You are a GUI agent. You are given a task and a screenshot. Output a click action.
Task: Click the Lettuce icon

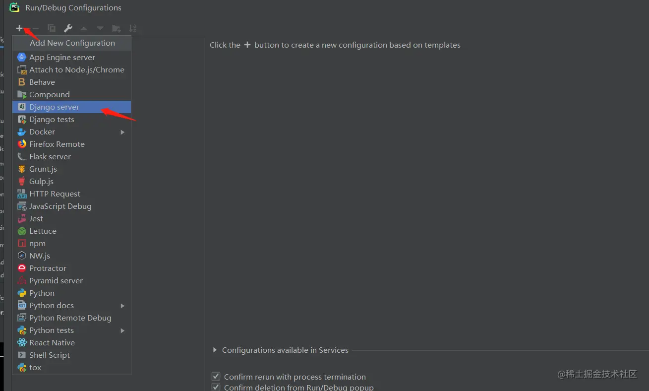point(22,231)
